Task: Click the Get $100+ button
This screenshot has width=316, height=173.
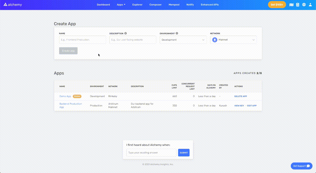Action: [277, 4]
